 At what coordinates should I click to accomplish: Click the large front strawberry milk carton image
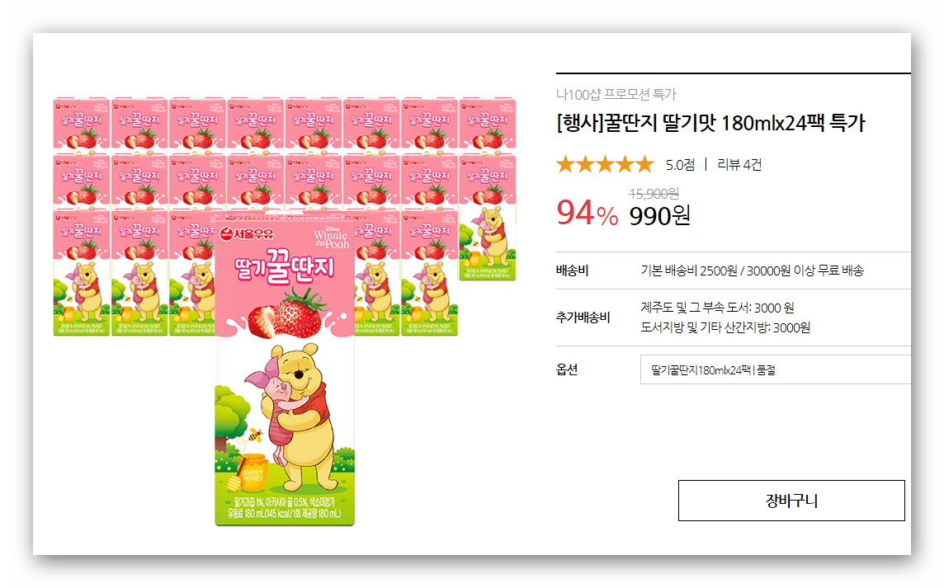tap(285, 369)
